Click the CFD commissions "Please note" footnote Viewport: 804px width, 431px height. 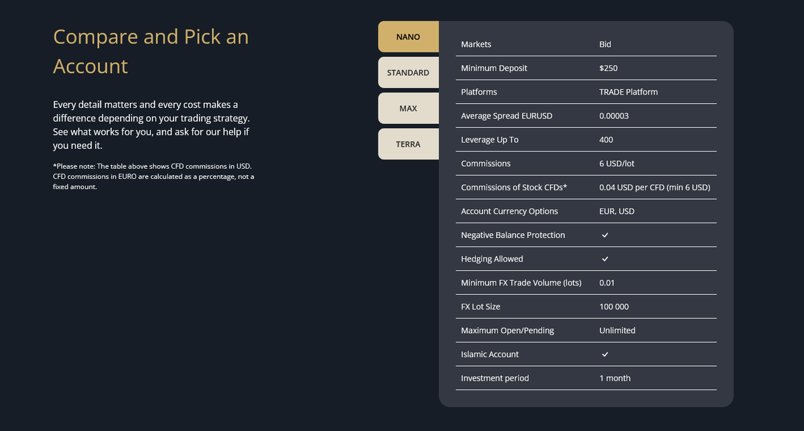pyautogui.click(x=153, y=176)
